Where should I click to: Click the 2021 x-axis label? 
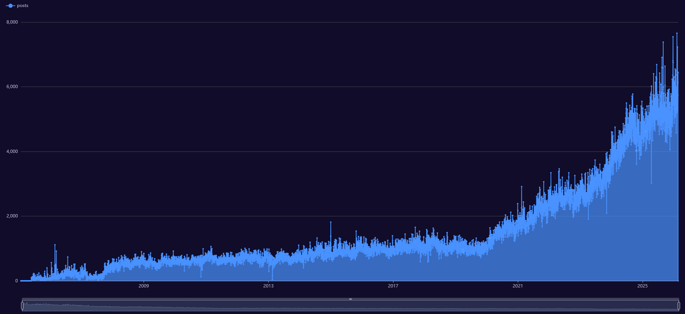pos(518,286)
